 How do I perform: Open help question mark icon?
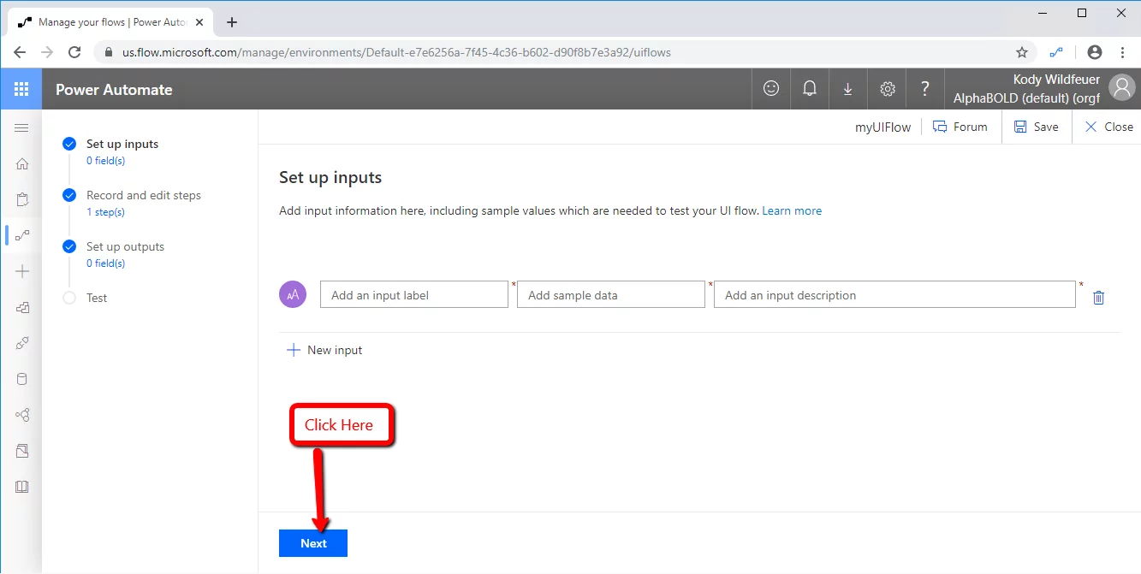click(x=925, y=88)
